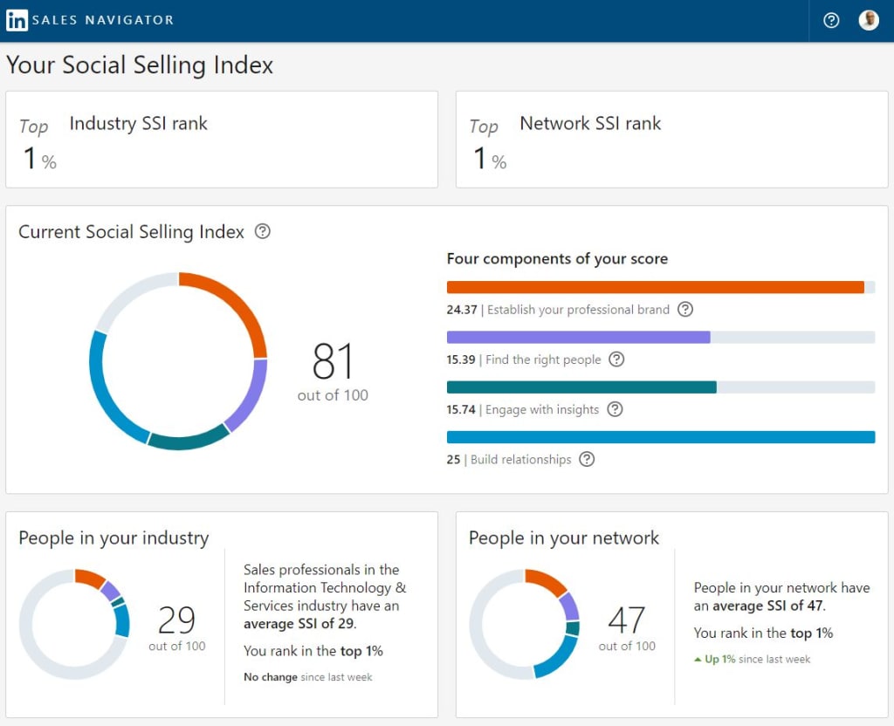The height and width of the screenshot is (726, 894).
Task: Open help for Establish your professional brand
Action: 685,310
